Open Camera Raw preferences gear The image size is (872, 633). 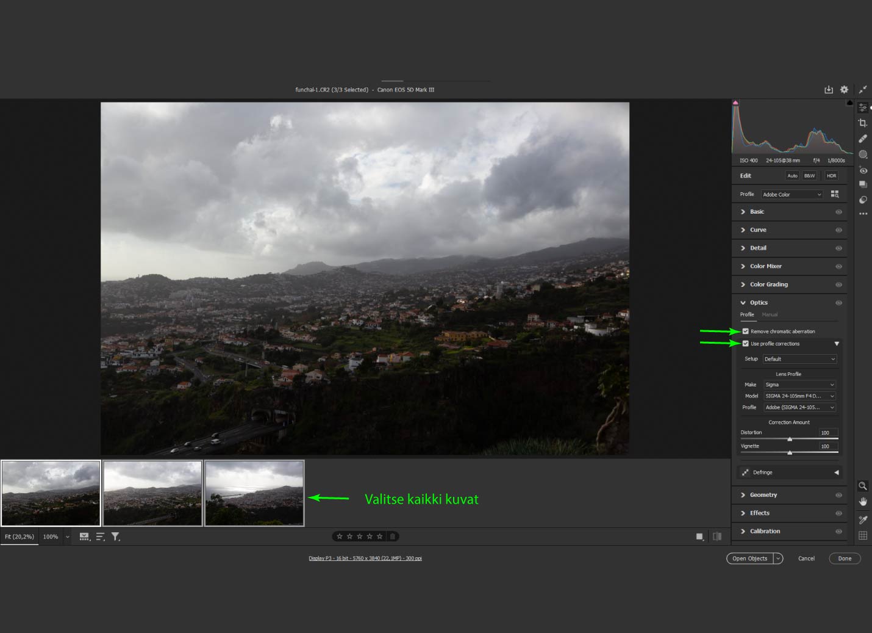(x=844, y=90)
